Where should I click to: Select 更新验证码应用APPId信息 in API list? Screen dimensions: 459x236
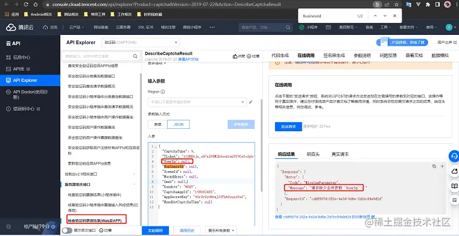89,163
